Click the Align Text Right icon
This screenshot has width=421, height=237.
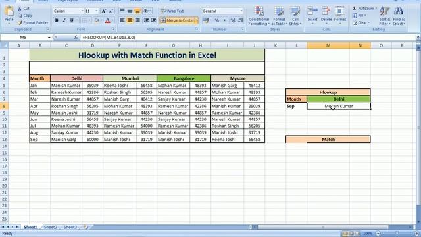[x=137, y=20]
